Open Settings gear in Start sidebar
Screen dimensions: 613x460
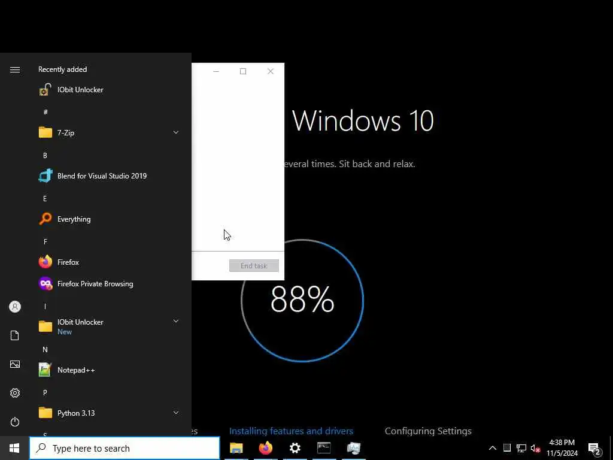coord(15,393)
